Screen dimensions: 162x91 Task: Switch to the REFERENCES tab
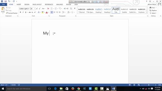49,5
